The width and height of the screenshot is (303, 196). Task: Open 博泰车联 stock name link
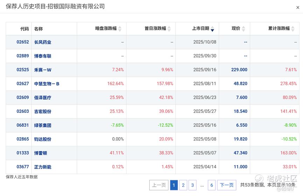[x=43, y=56]
